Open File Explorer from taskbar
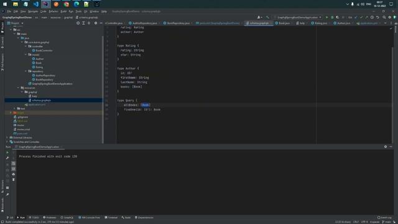This screenshot has width=398, height=224. (x=16, y=4)
